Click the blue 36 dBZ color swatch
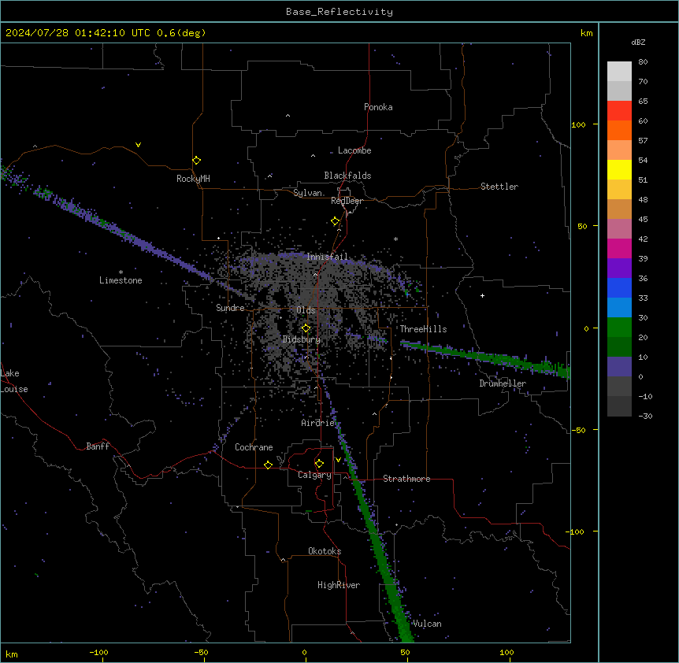The height and width of the screenshot is (663, 679). tap(619, 287)
